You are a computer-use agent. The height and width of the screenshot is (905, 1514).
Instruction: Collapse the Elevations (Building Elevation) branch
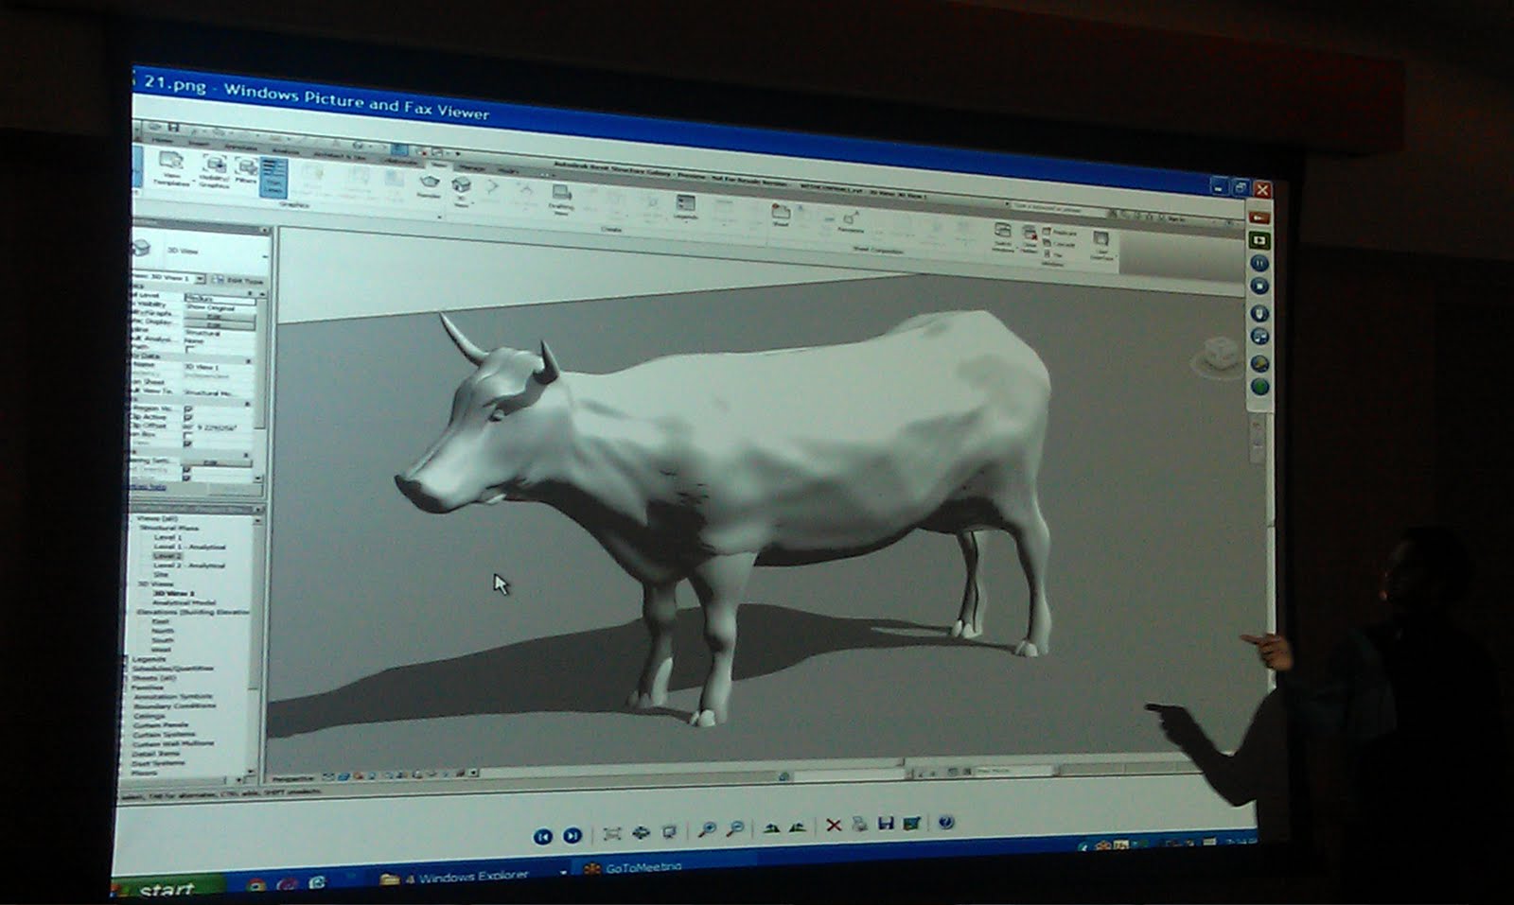136,611
